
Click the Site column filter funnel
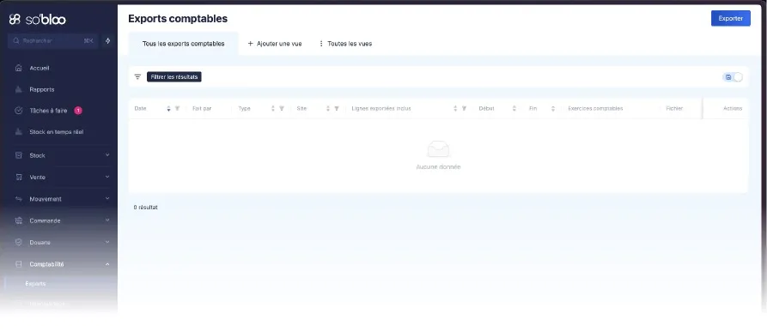pyautogui.click(x=337, y=108)
